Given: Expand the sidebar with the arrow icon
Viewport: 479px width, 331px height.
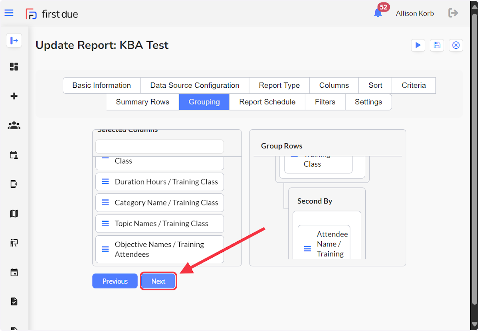Looking at the screenshot, I should pyautogui.click(x=14, y=40).
